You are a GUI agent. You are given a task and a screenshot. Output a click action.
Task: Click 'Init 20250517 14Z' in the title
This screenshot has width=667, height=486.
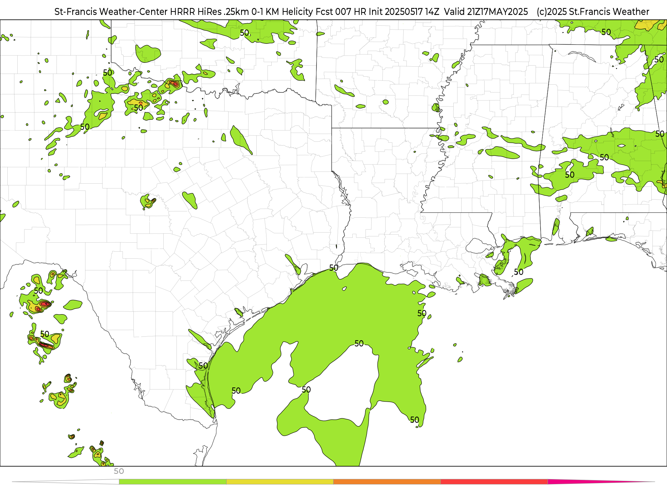pyautogui.click(x=404, y=12)
